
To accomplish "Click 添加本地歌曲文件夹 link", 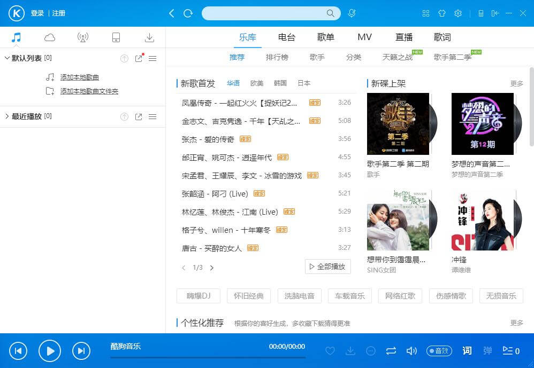I will [x=89, y=91].
